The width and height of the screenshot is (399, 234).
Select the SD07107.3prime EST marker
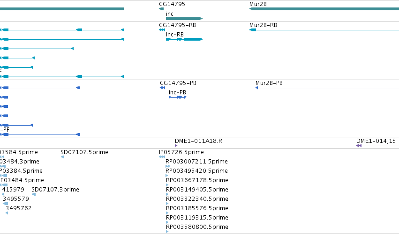(x=34, y=194)
